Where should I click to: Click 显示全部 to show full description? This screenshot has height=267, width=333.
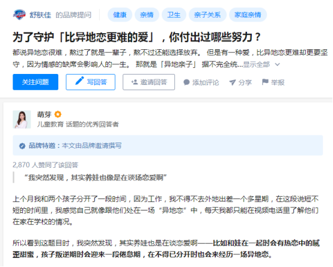click(256, 64)
